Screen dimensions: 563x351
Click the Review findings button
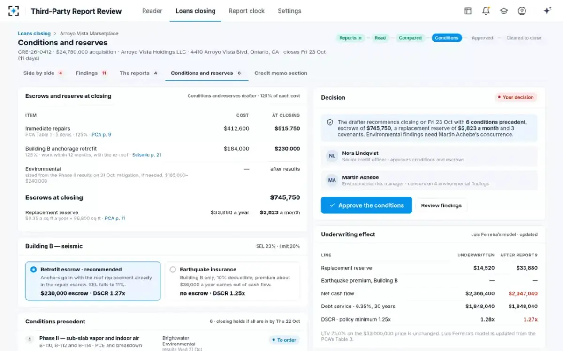(441, 205)
